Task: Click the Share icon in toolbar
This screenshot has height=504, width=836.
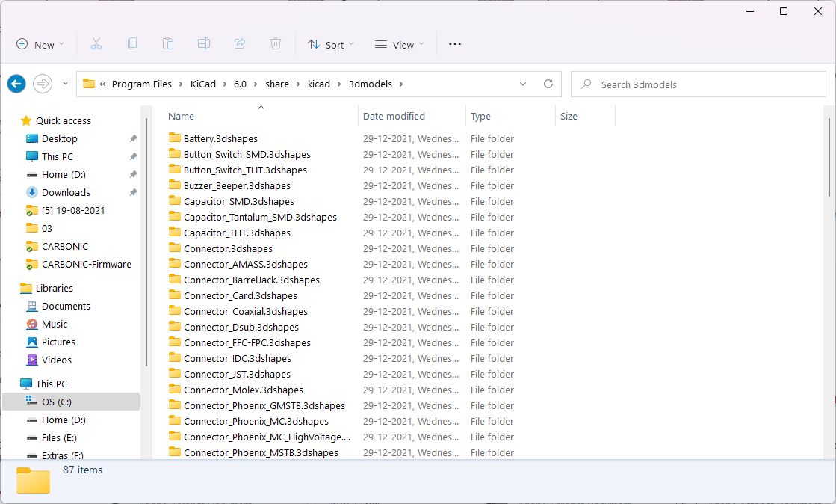Action: (x=240, y=44)
